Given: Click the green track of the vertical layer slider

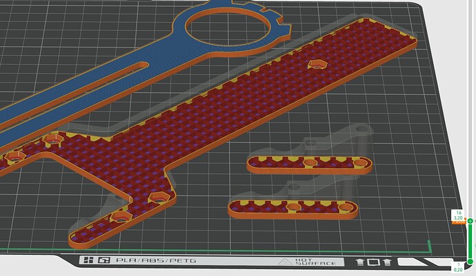Looking at the screenshot, I should pyautogui.click(x=470, y=241).
